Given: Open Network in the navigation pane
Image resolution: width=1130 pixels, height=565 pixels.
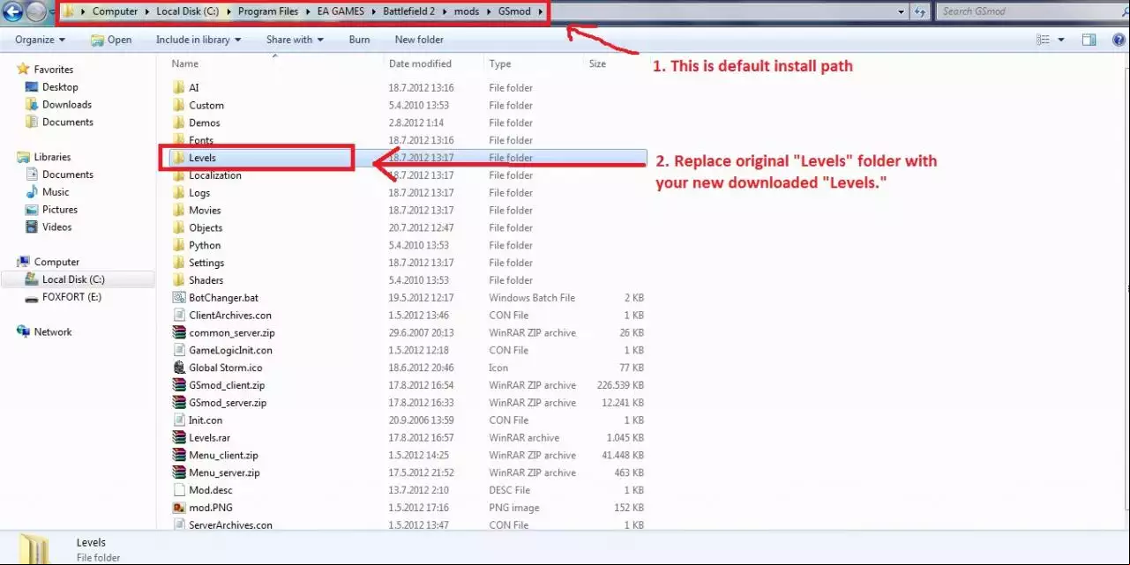Looking at the screenshot, I should pyautogui.click(x=53, y=332).
